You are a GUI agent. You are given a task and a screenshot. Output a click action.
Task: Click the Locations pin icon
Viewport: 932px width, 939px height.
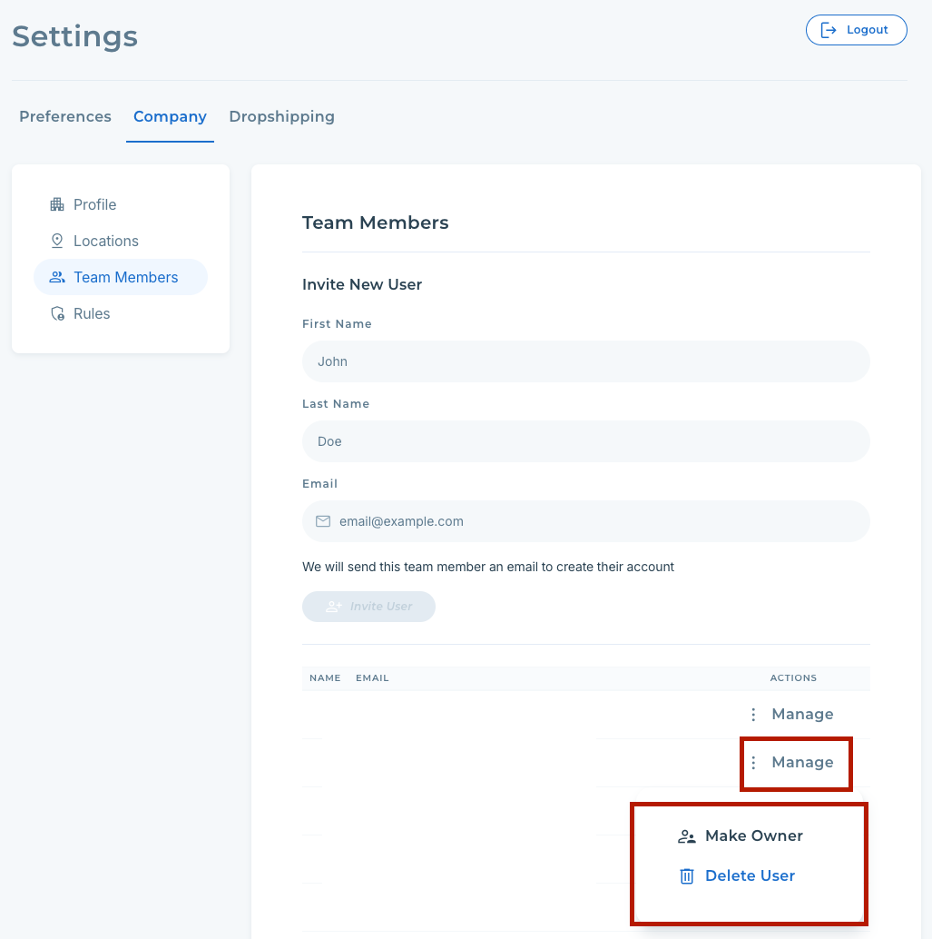(x=57, y=241)
